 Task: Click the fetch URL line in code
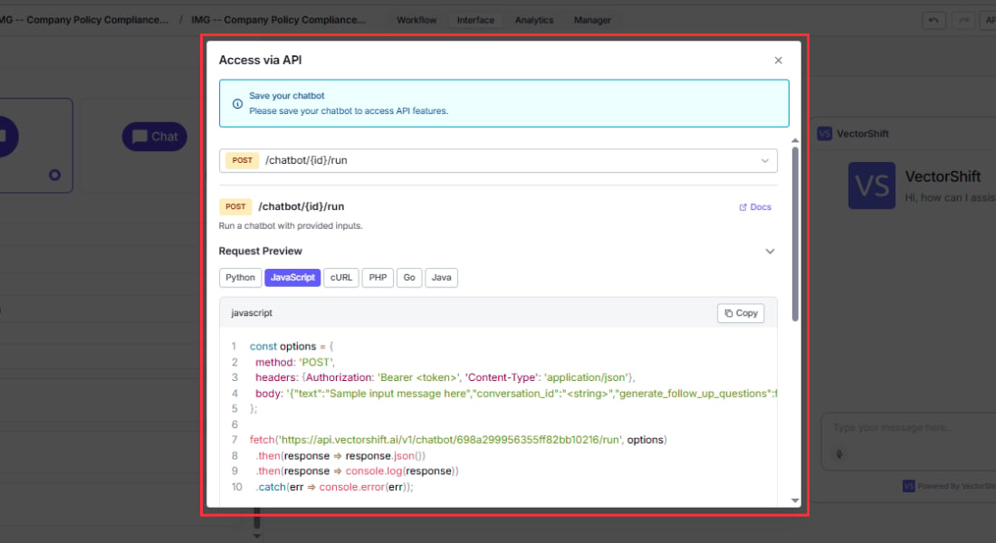click(458, 440)
